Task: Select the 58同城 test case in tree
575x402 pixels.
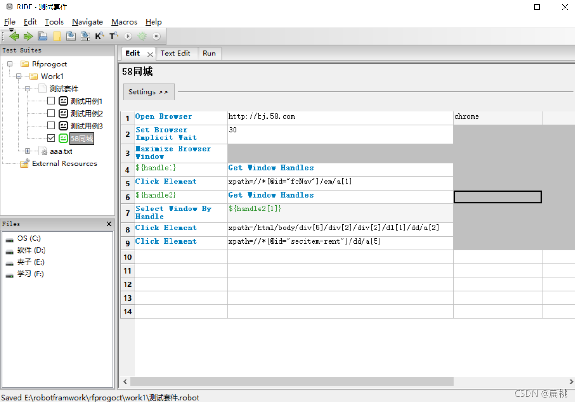Action: [81, 138]
